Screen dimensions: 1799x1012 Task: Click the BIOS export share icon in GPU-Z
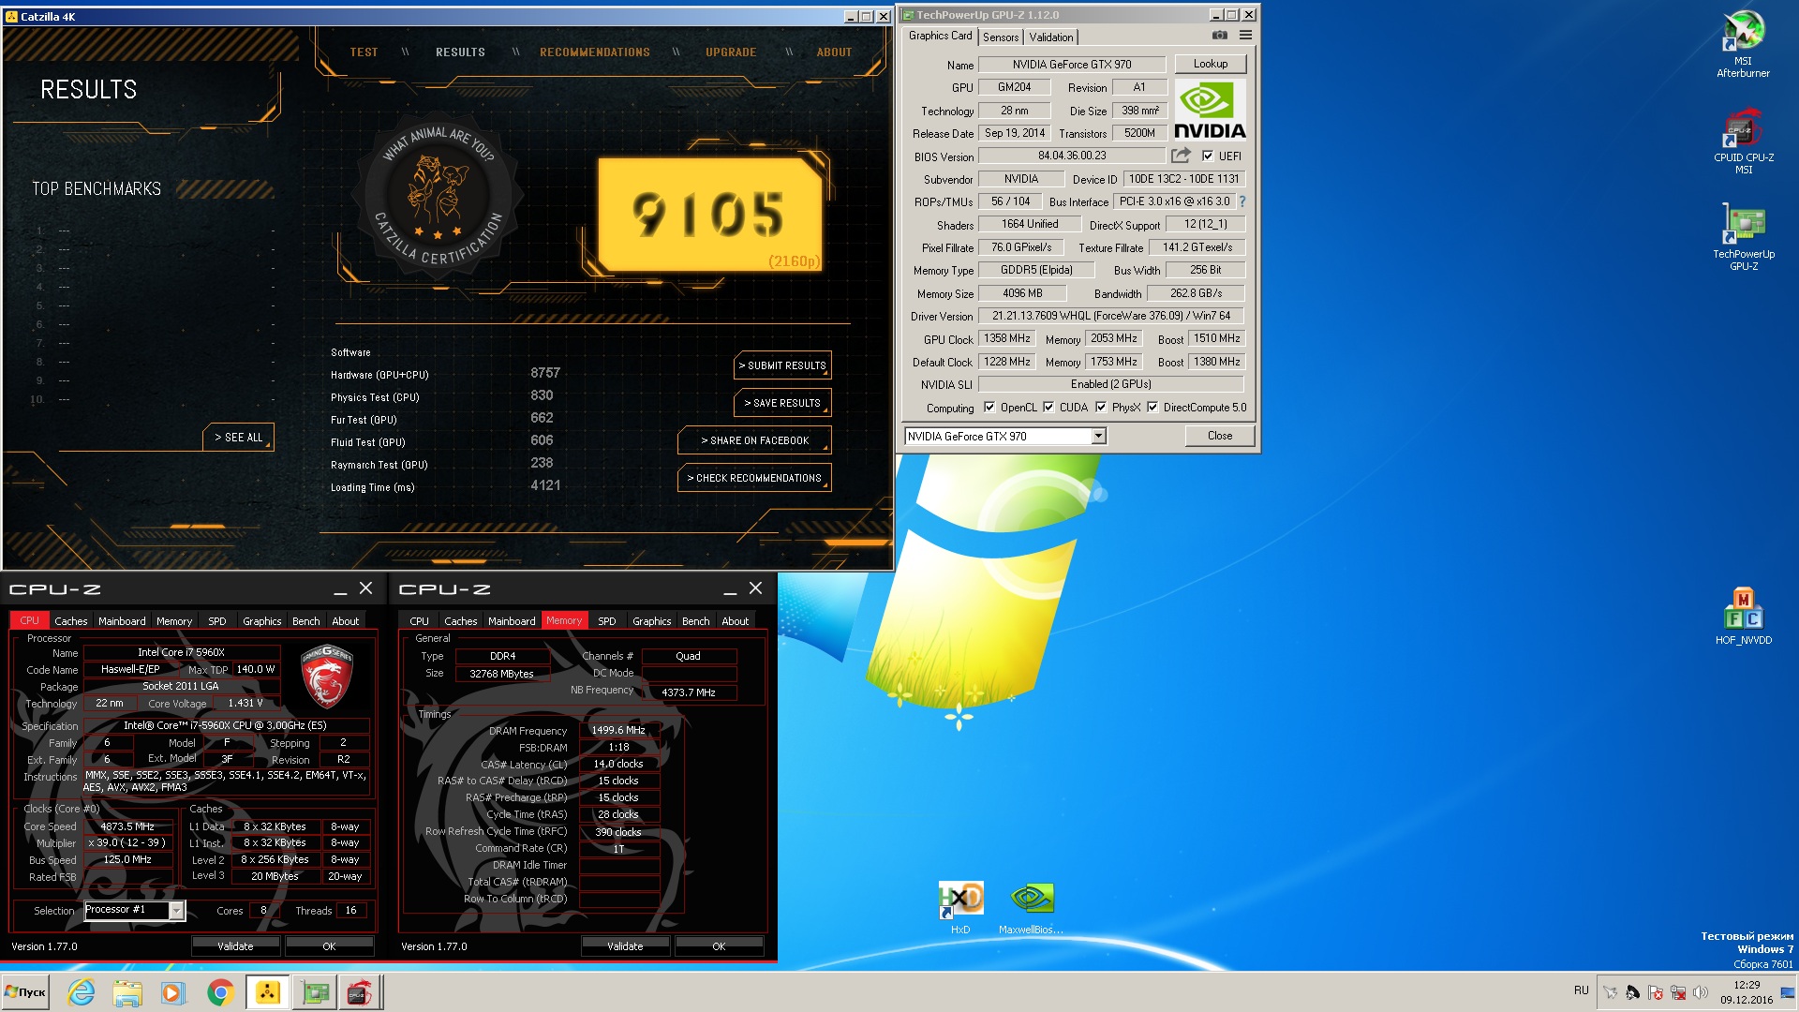1181,156
